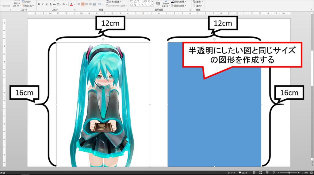The width and height of the screenshot is (314, 175).
Task: Open 配置 arrange dropdown
Action: coord(158,4)
